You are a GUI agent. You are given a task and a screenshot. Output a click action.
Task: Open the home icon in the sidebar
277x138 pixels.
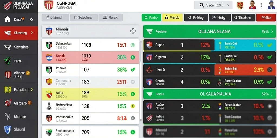7,19
